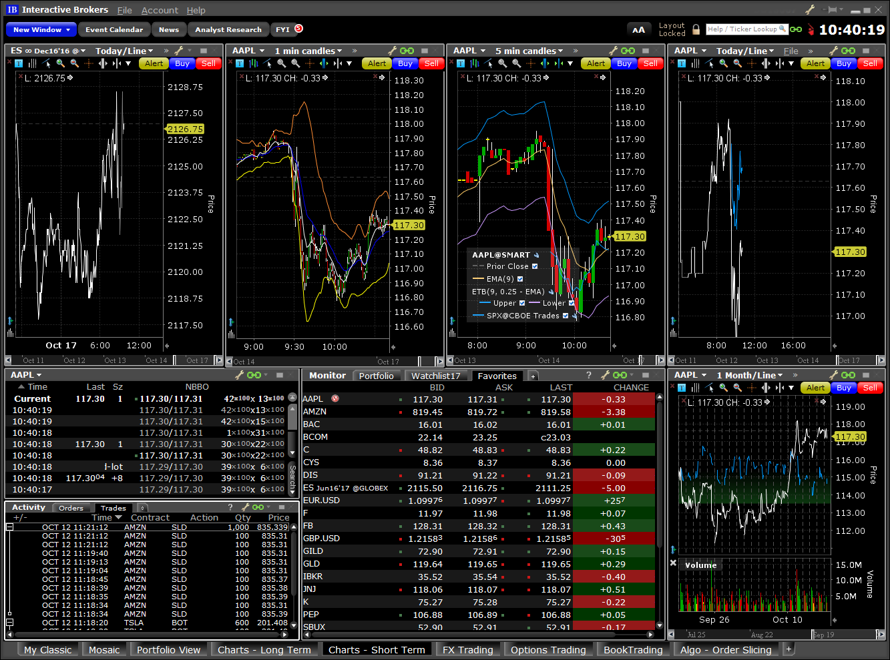890x660 pixels.
Task: Open the FX Trading workspace tab
Action: pyautogui.click(x=467, y=649)
